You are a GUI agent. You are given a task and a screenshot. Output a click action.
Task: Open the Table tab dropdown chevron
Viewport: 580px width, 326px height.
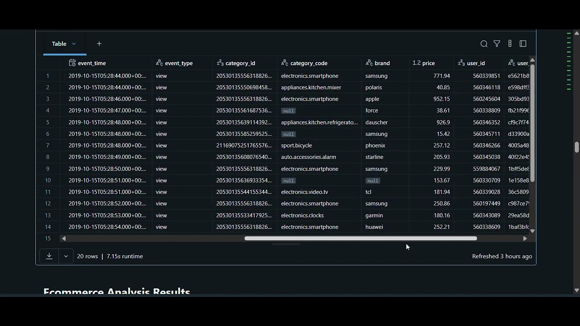click(73, 44)
